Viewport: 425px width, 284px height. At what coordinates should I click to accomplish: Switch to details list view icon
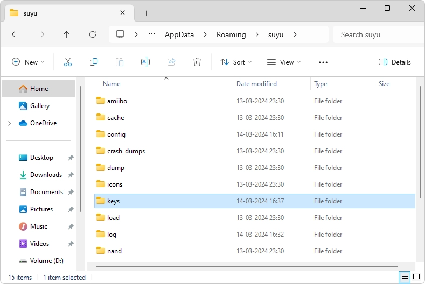coord(404,278)
